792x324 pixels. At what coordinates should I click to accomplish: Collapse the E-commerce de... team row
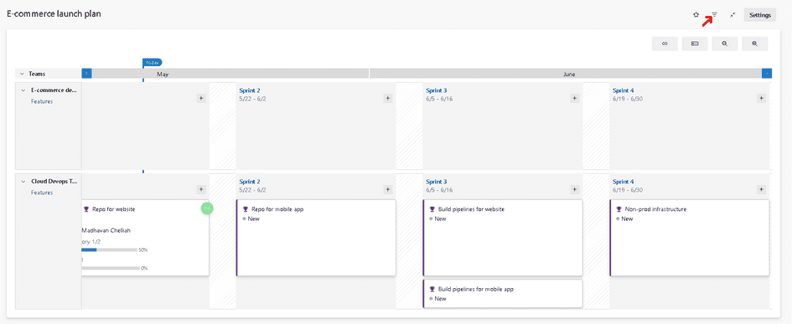point(23,90)
